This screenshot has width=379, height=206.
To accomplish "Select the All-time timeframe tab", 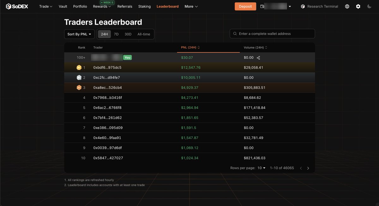I will click(x=144, y=34).
